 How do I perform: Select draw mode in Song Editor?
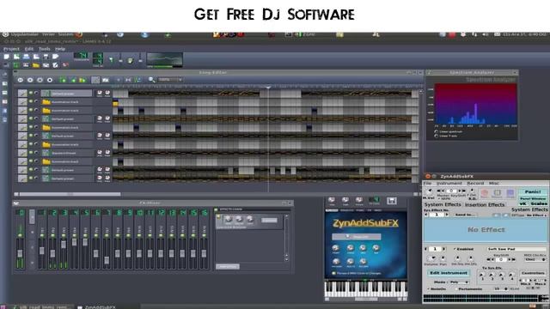(95, 80)
